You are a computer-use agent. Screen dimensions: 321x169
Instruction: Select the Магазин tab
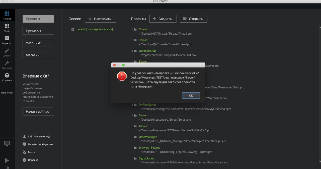(38, 55)
